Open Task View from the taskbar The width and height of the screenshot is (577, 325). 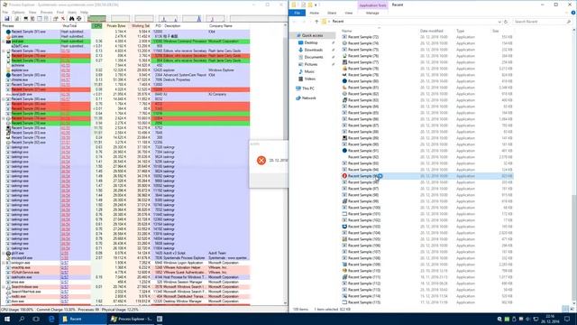[x=36, y=319]
